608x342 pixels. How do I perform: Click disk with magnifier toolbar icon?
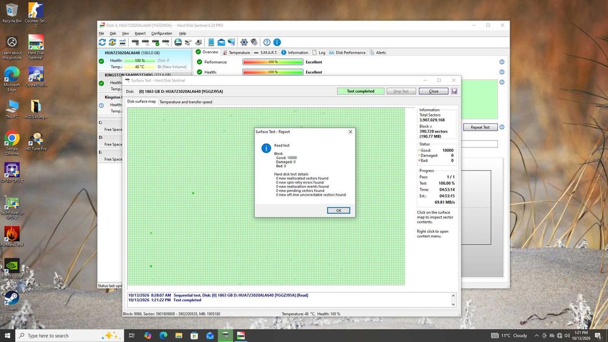point(165,42)
